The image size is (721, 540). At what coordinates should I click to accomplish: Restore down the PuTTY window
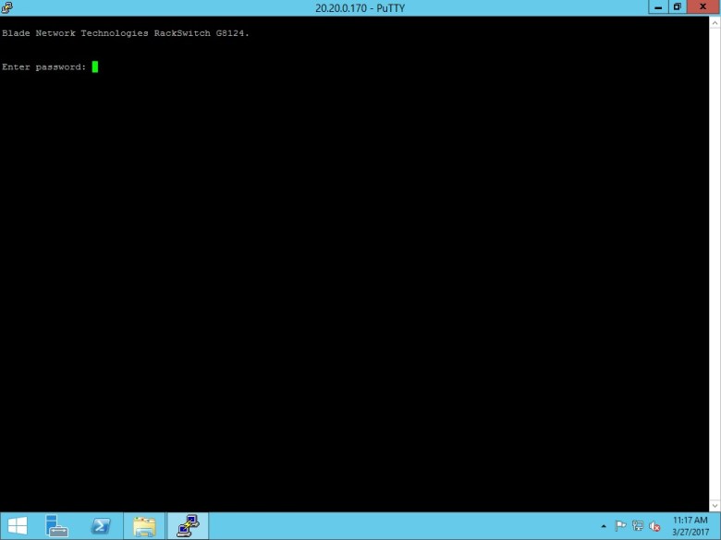678,6
